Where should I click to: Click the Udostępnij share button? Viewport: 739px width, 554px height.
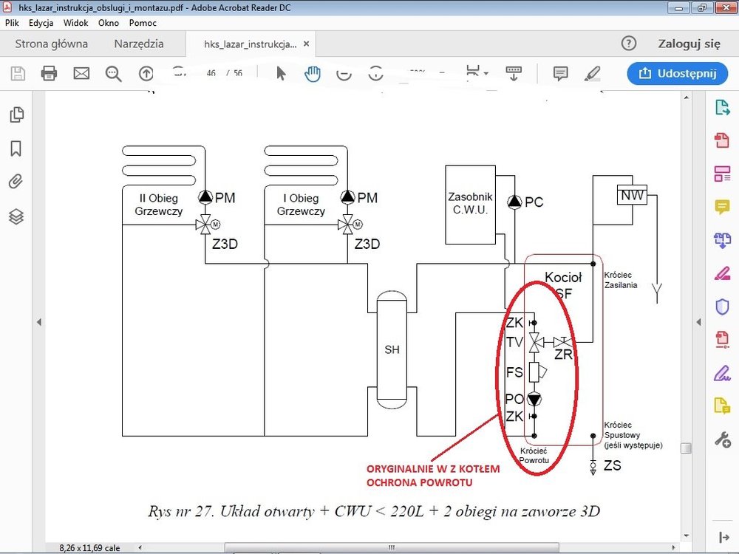pyautogui.click(x=672, y=73)
